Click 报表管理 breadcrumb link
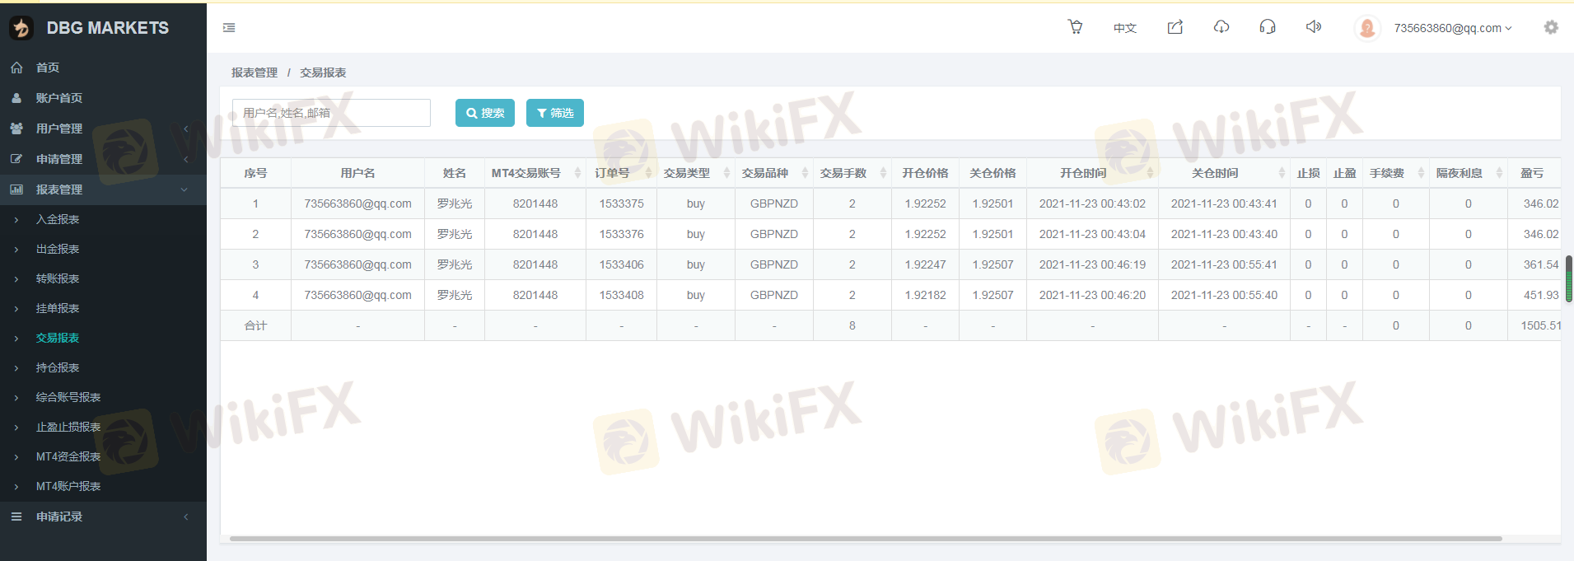 (255, 72)
